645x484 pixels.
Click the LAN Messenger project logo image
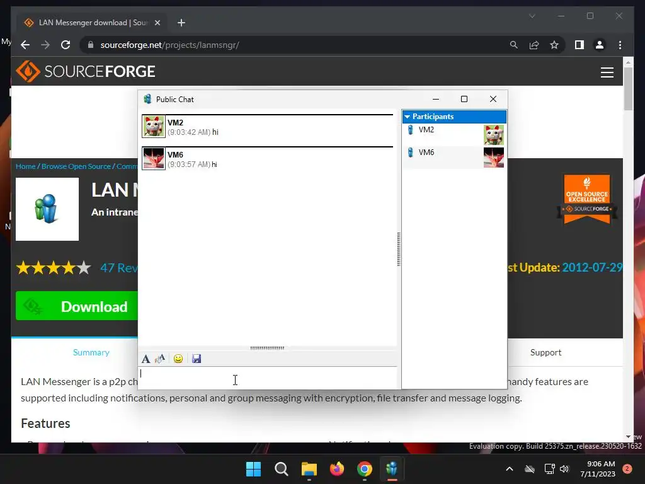coord(47,209)
